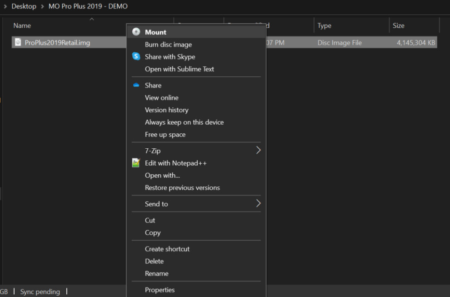This screenshot has height=297, width=450.
Task: Click the Sync pending status text
Action: coord(40,292)
